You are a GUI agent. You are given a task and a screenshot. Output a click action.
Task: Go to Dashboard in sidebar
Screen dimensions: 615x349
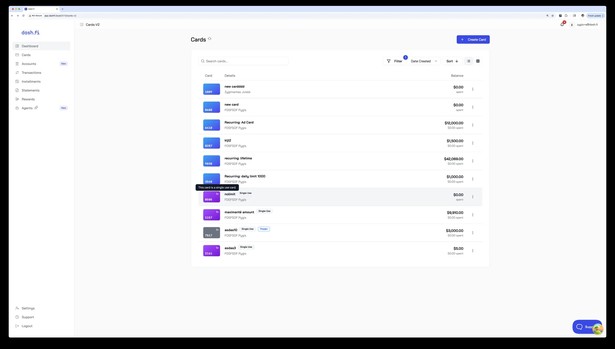(41, 46)
